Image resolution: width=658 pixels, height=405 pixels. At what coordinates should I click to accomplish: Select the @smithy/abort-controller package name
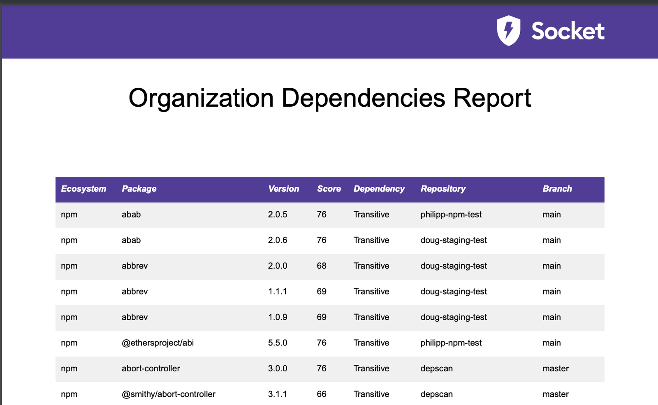[x=169, y=394]
